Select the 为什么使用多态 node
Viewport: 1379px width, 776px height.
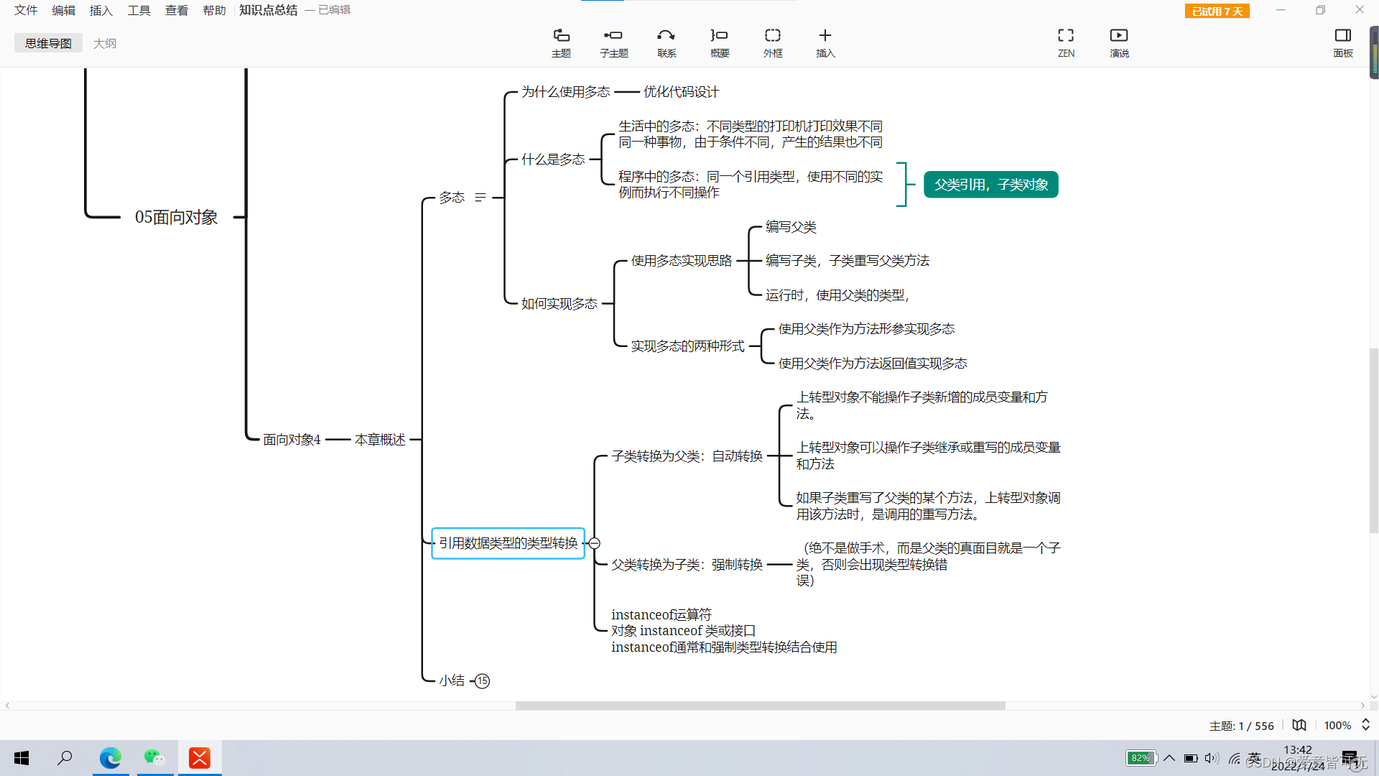[x=565, y=91]
